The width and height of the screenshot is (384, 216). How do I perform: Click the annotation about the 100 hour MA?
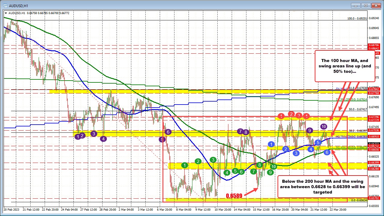[344, 66]
